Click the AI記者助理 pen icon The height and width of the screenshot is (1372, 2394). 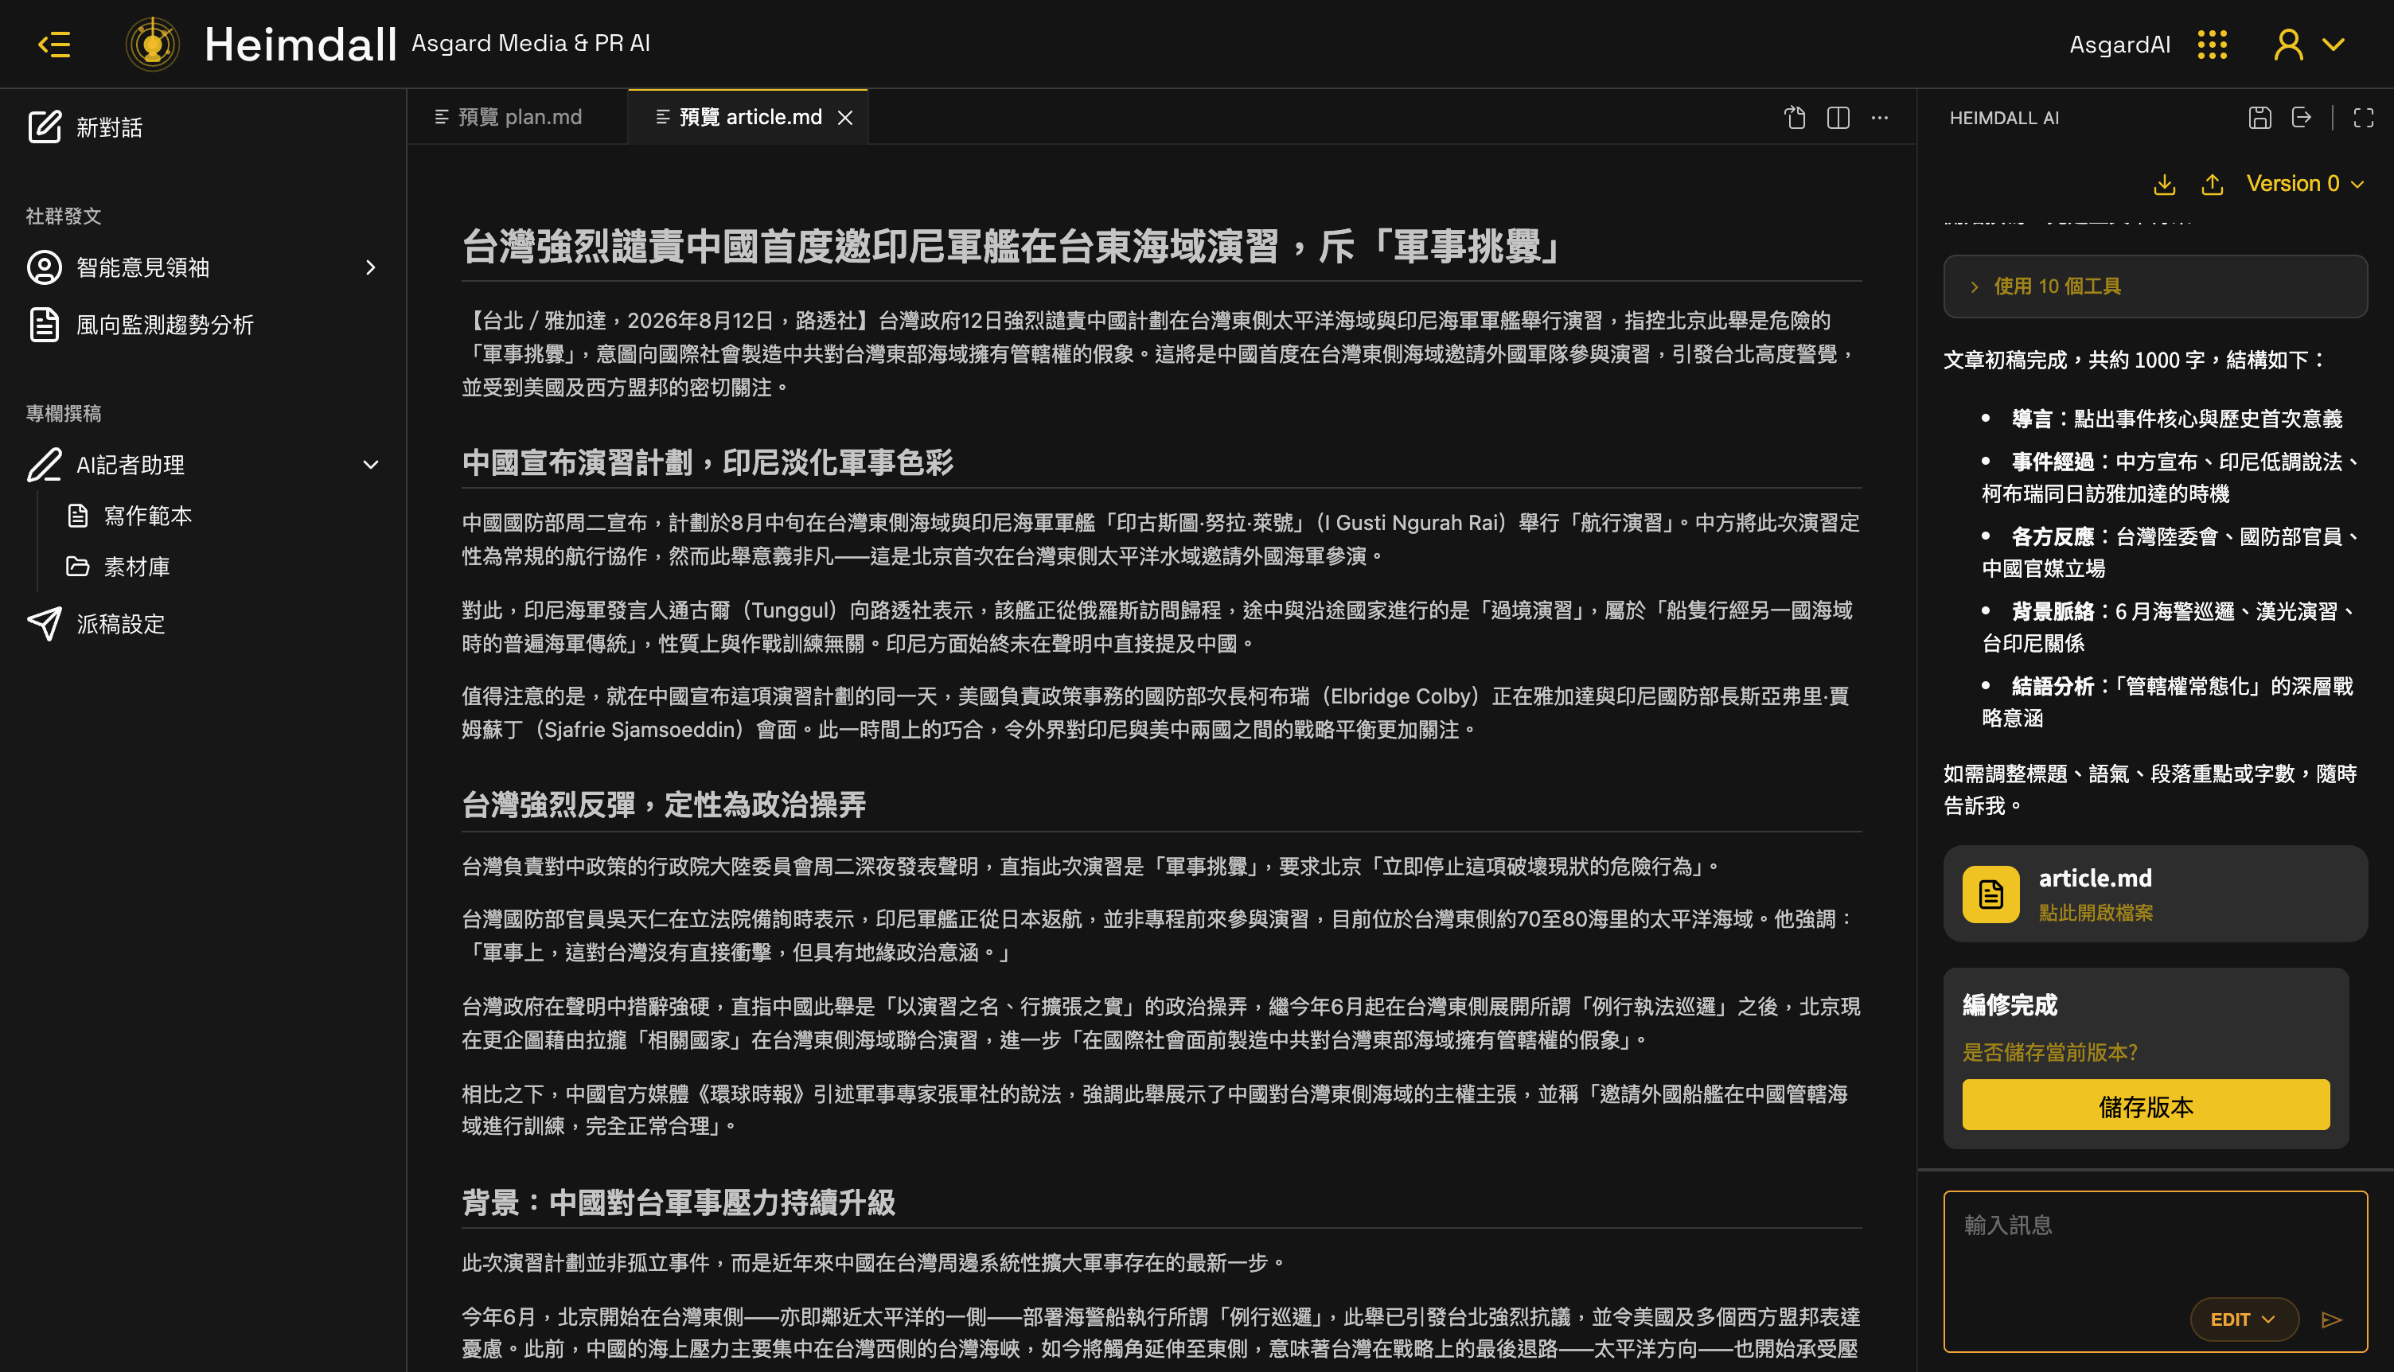coord(45,465)
